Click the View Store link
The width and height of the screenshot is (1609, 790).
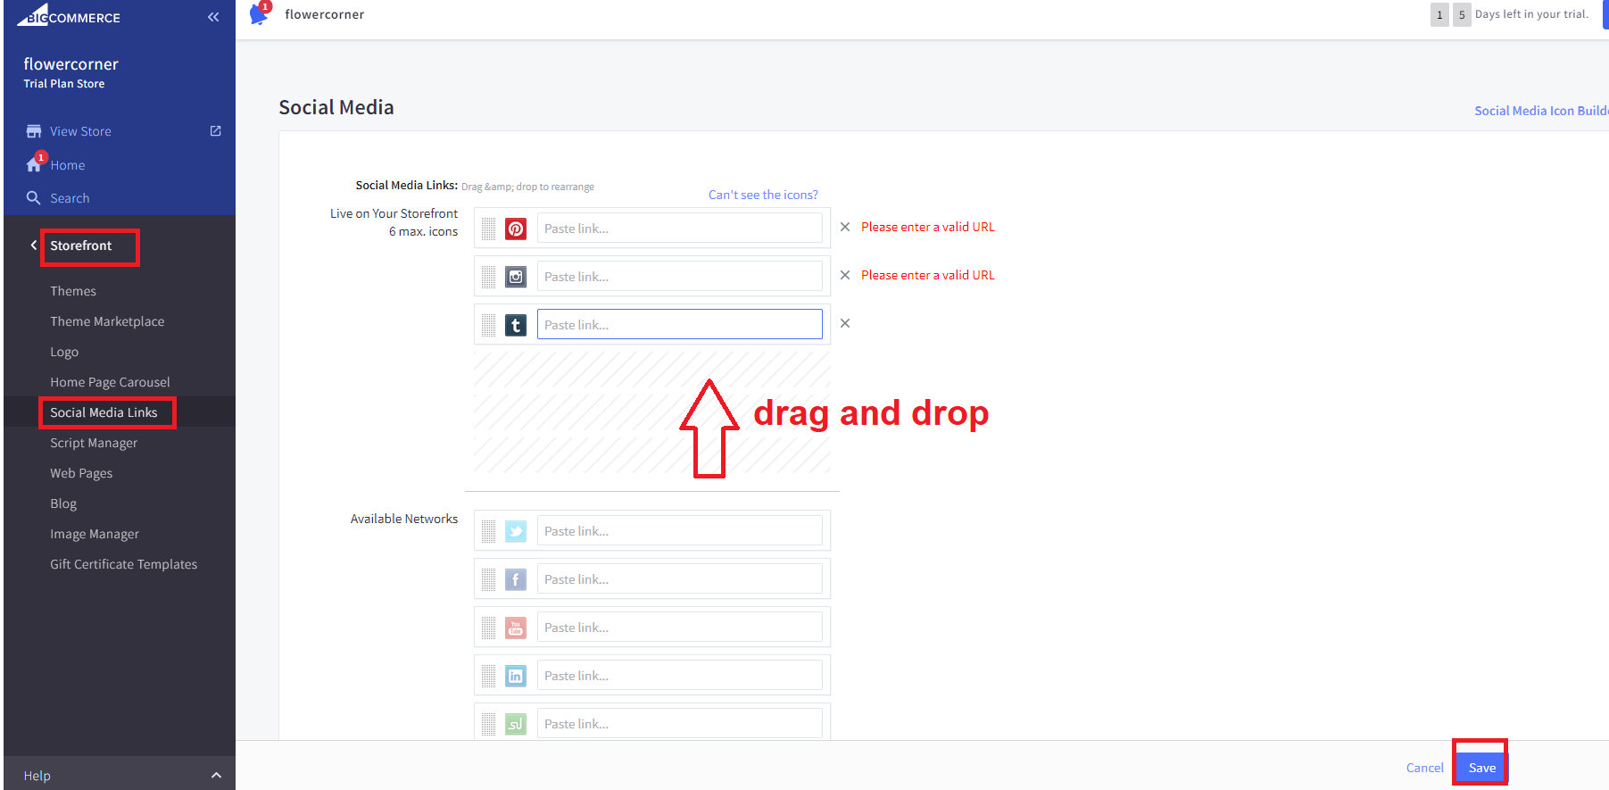tap(80, 131)
